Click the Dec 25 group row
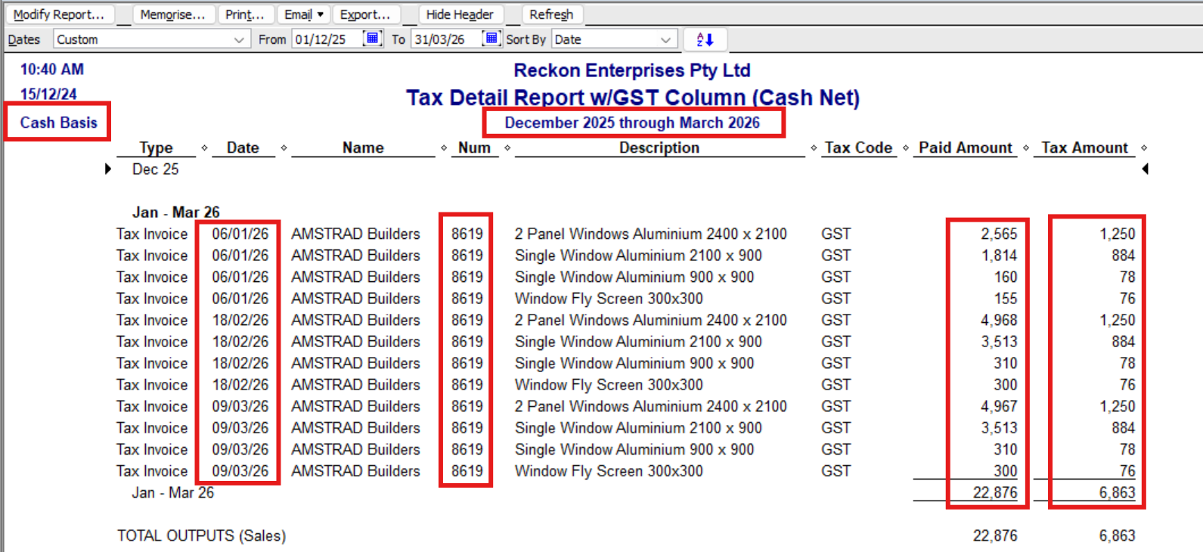The height and width of the screenshot is (552, 1203). point(156,169)
